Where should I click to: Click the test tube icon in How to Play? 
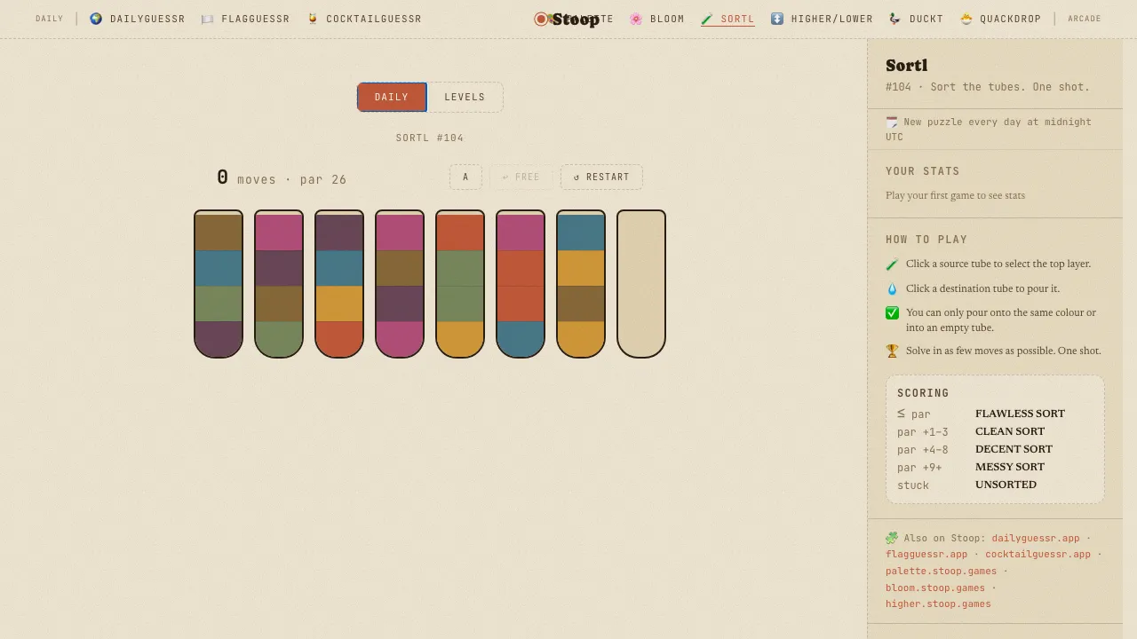[892, 264]
